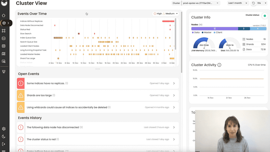This screenshot has width=270, height=152.
Task: Open 'The following data node has disconnected' history
Action: [98, 127]
